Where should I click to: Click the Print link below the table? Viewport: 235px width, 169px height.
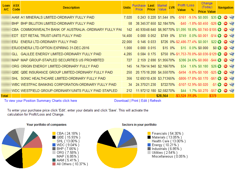pos(135,101)
